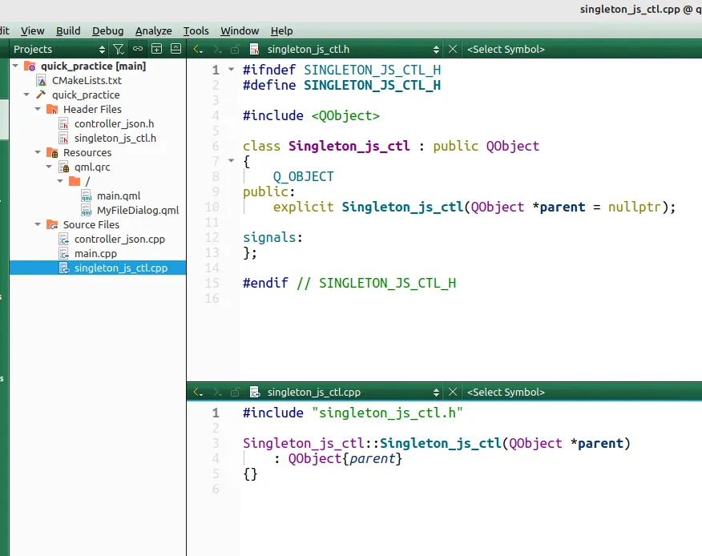This screenshot has height=556, width=702.
Task: Select controller_json.cpp file
Action: click(x=119, y=239)
